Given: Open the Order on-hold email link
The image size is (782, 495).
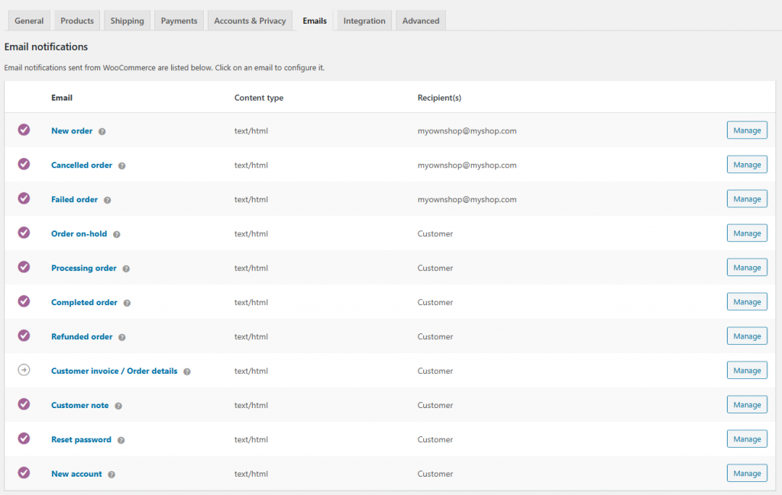Looking at the screenshot, I should point(79,234).
